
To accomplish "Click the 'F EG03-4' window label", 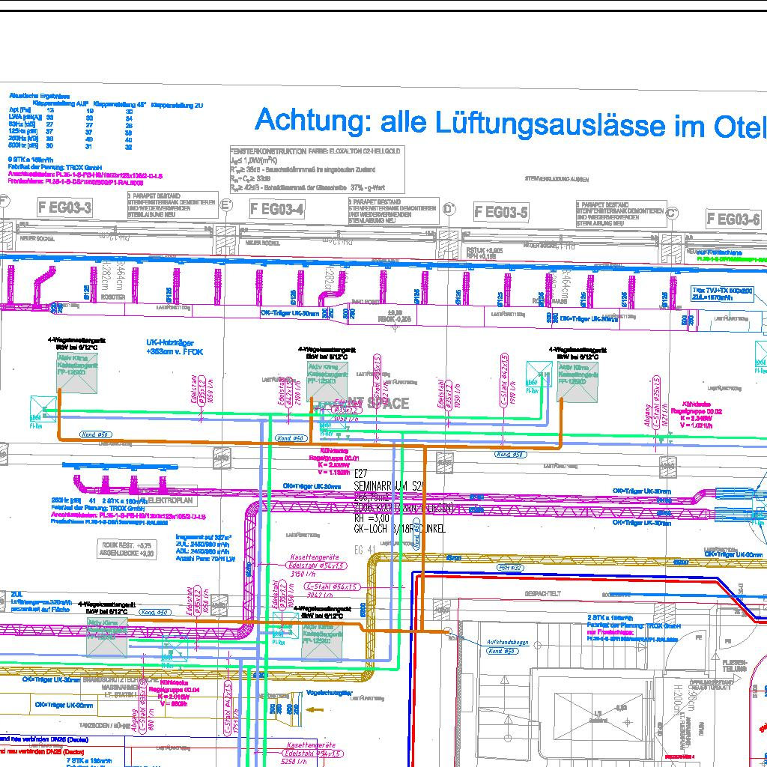I will [277, 210].
